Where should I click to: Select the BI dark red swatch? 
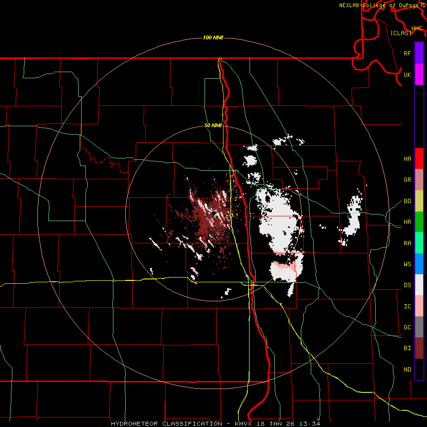coord(419,348)
